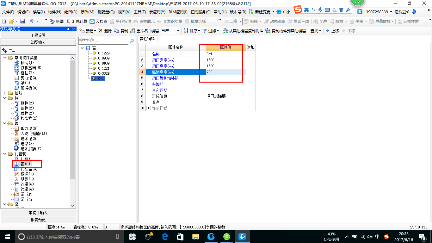Image resolution: width=432 pixels, height=243 pixels.
Task: Tick the 附加 checkbox for 汇总信息
Action: coord(251,96)
